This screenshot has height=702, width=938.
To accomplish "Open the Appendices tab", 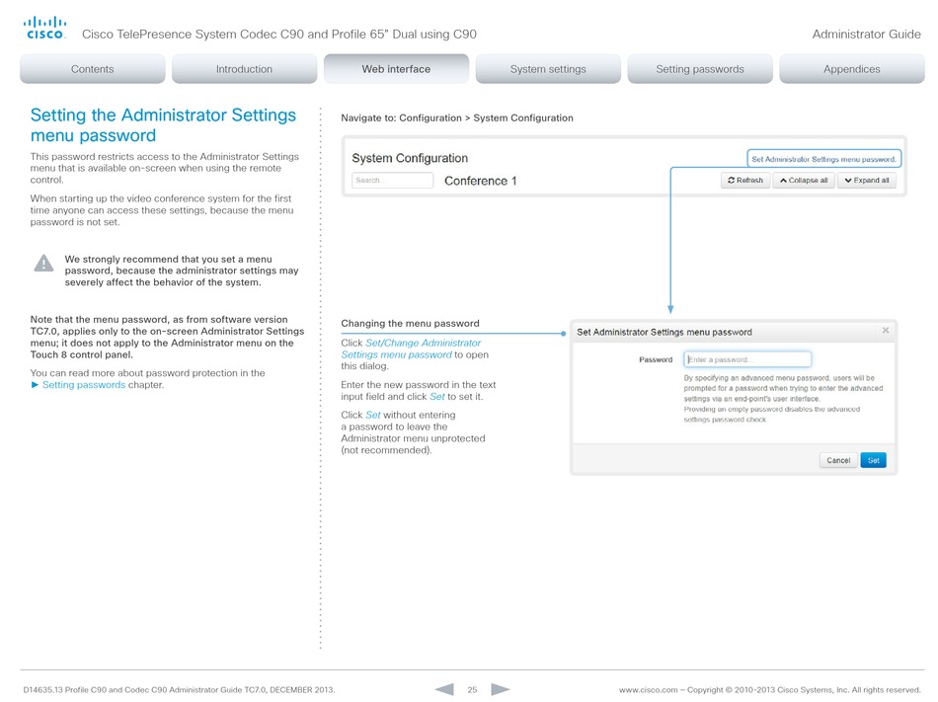I will click(x=851, y=69).
